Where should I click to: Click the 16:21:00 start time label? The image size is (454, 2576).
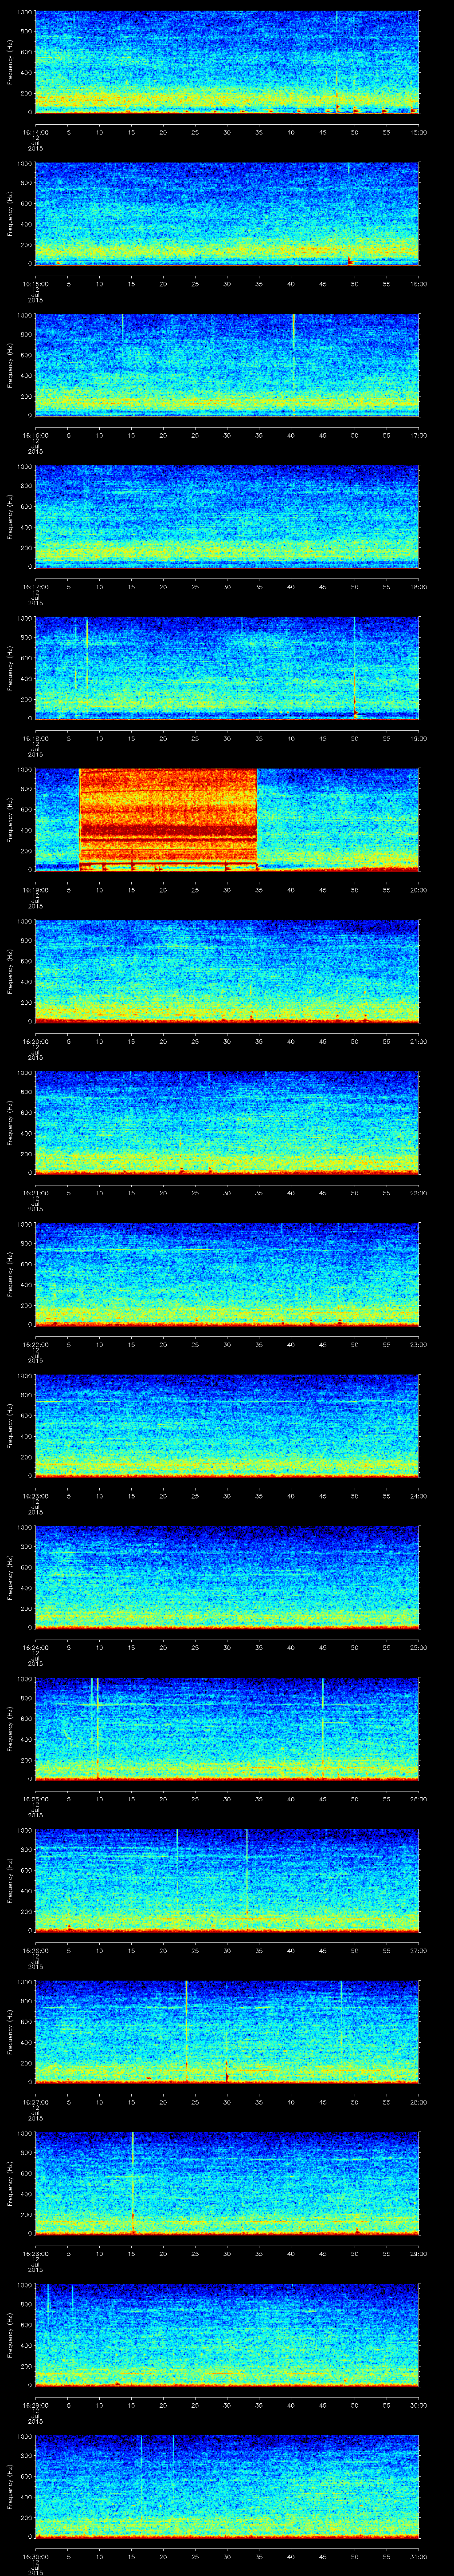coord(35,1192)
